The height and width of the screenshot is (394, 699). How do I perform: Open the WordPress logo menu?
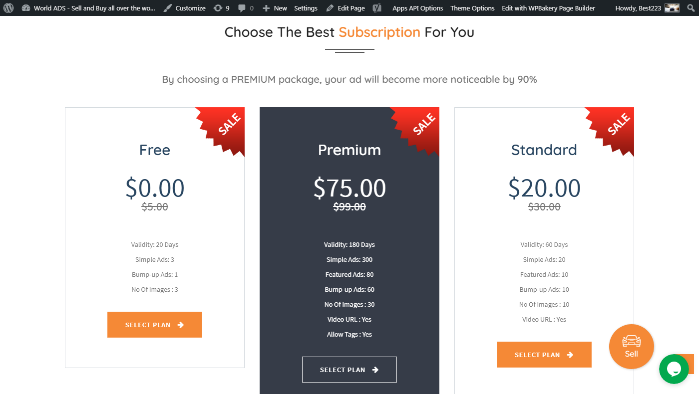[x=8, y=8]
